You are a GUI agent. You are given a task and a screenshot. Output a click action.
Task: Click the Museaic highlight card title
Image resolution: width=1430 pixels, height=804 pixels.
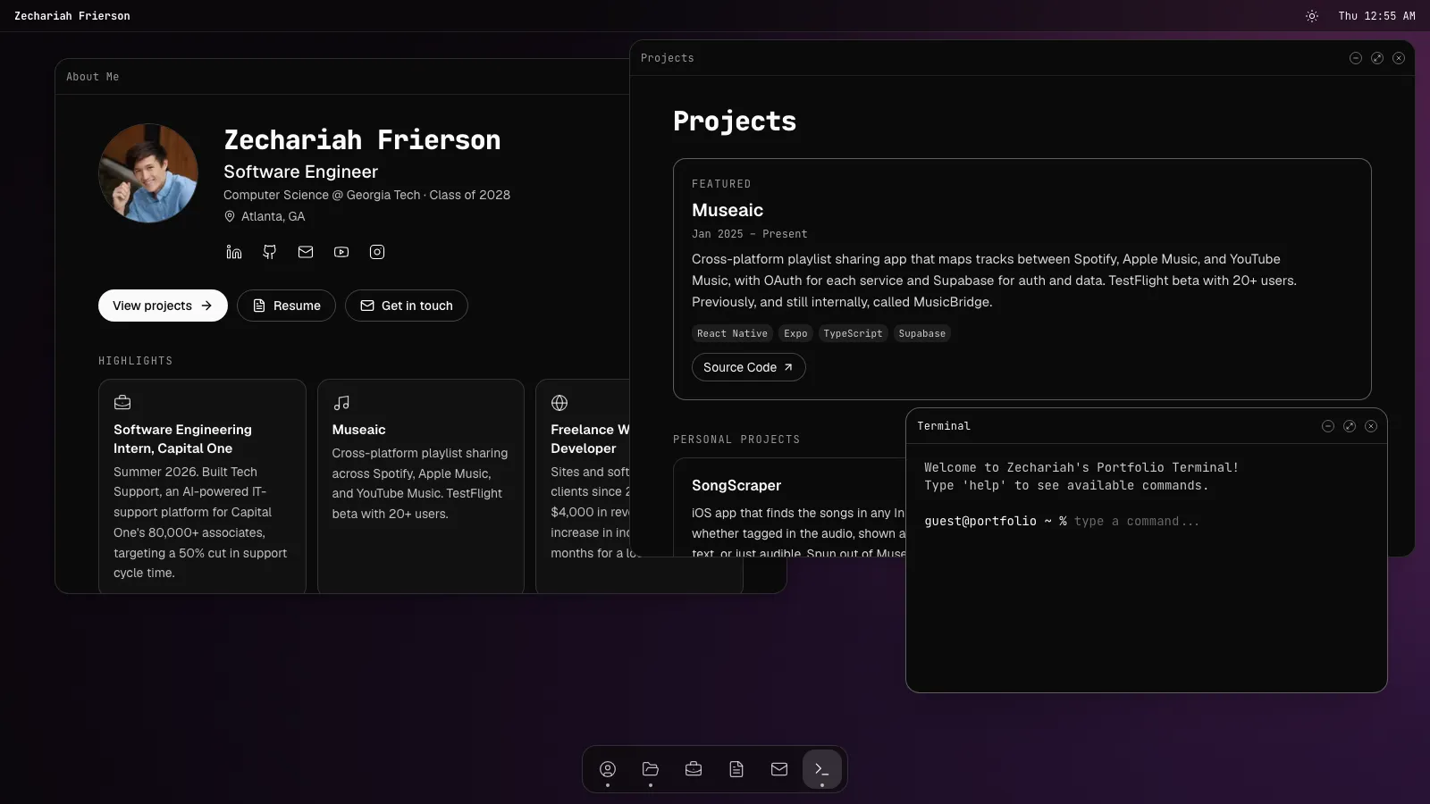358,430
